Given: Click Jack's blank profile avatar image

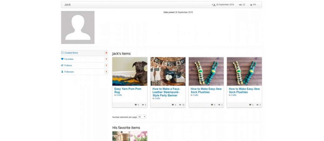Looking at the screenshot, I should point(78,27).
